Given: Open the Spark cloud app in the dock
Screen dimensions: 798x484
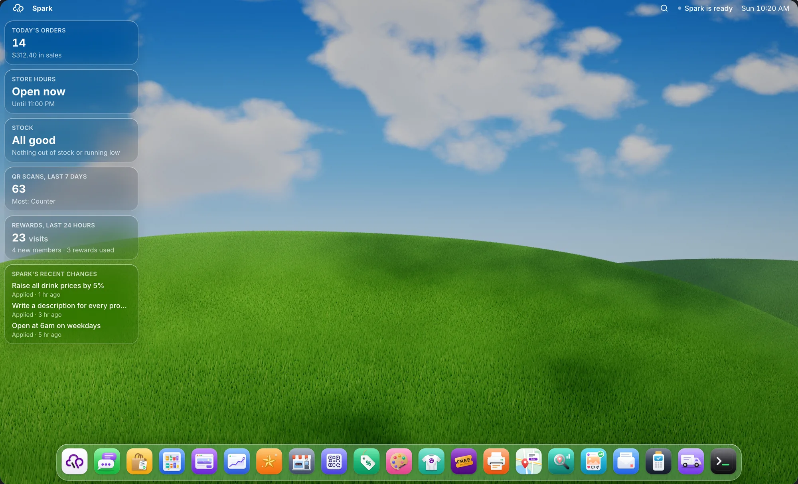Looking at the screenshot, I should coord(75,461).
